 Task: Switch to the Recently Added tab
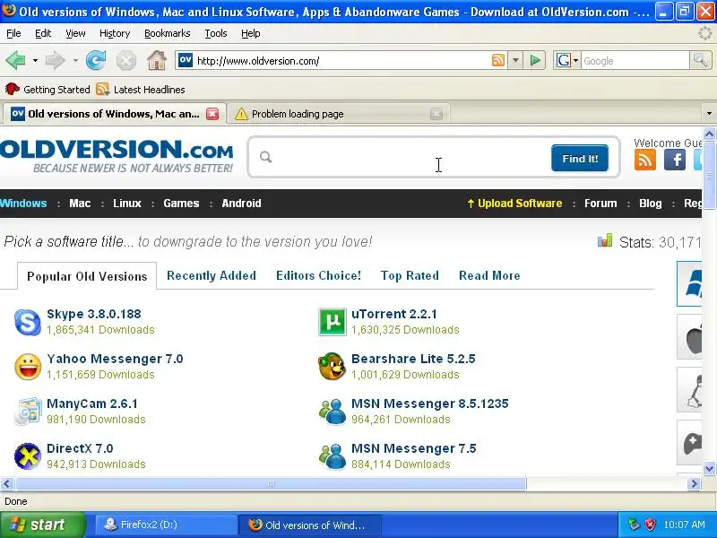[x=212, y=275]
